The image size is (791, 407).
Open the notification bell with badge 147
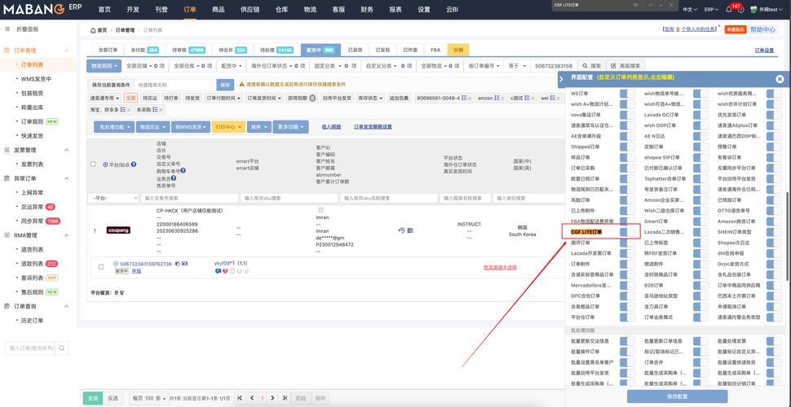tap(729, 10)
